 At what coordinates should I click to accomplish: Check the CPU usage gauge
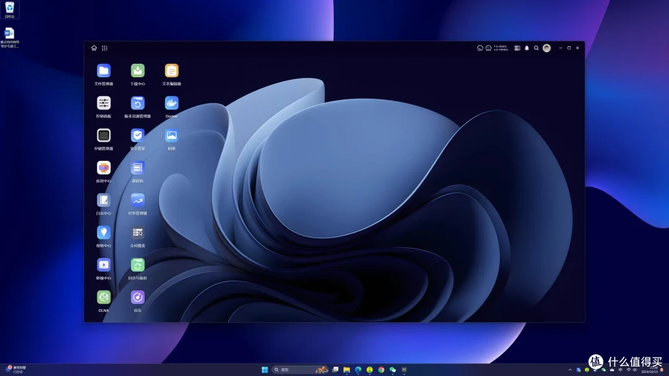click(480, 48)
